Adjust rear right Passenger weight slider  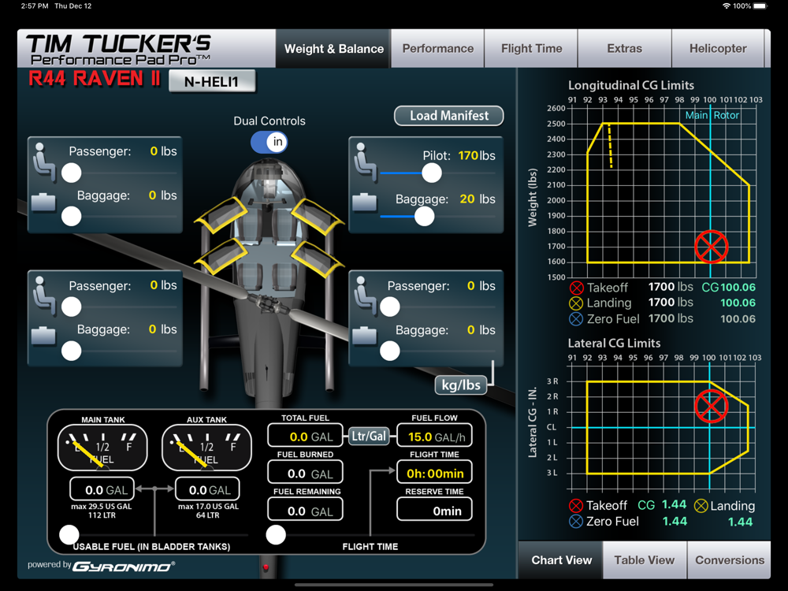tap(390, 307)
